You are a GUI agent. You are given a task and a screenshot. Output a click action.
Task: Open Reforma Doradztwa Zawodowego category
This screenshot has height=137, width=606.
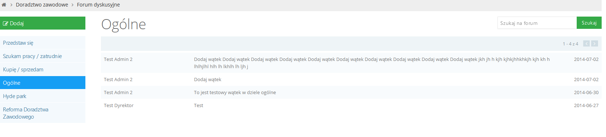(43, 113)
